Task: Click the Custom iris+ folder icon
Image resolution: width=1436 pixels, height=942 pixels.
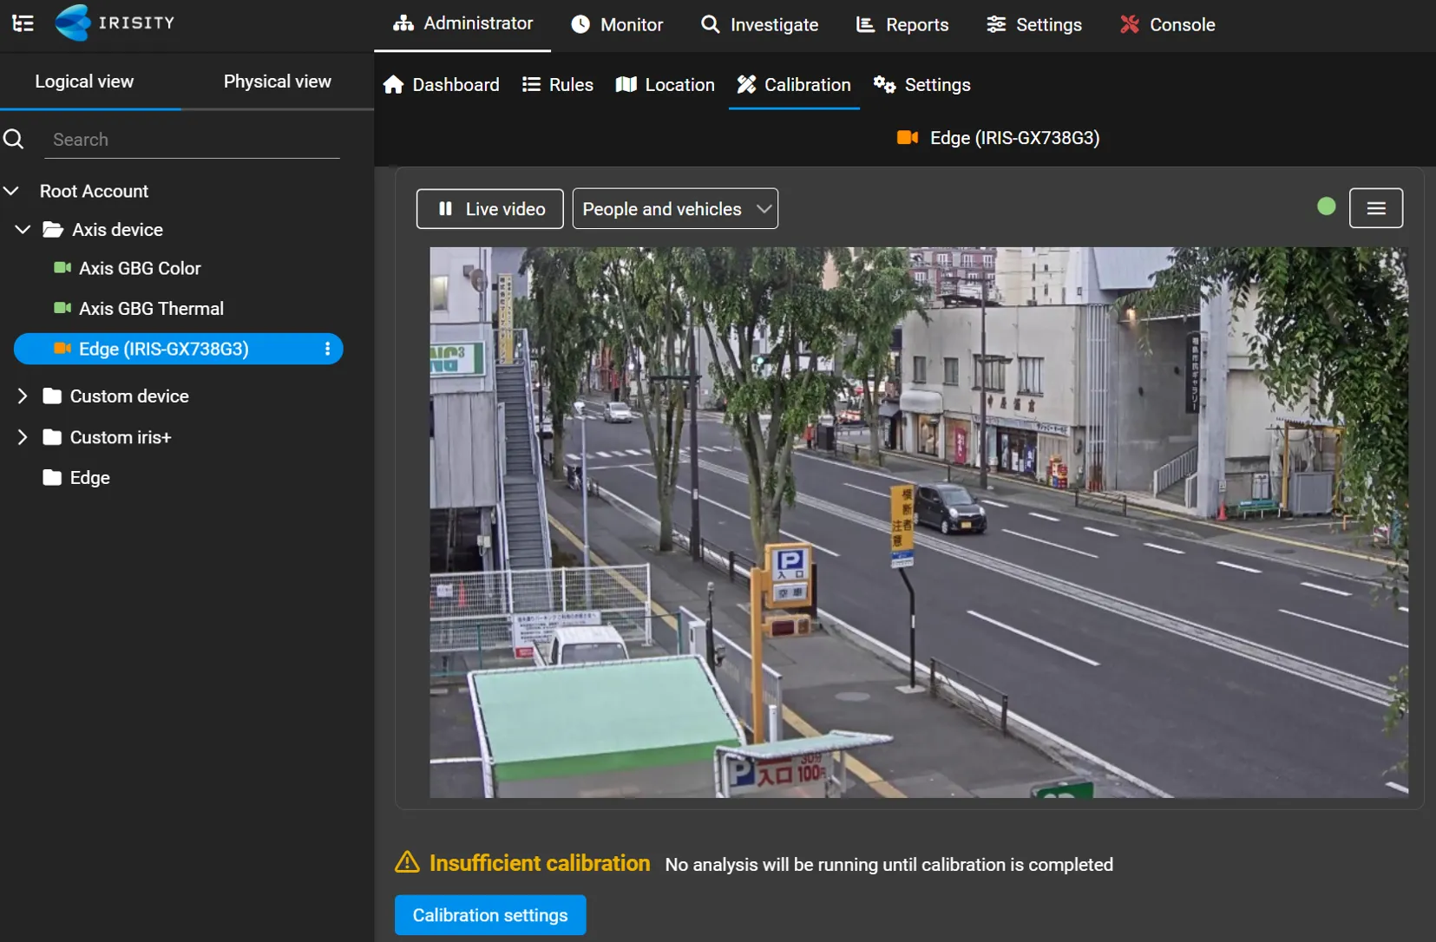Action: click(x=52, y=437)
